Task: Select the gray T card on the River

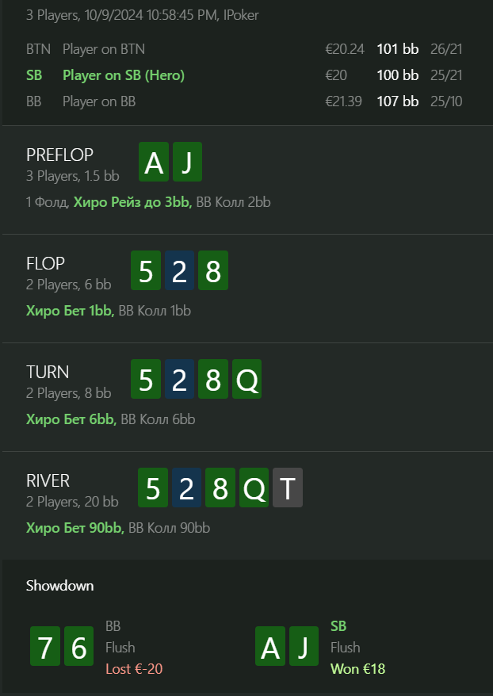Action: (x=288, y=488)
